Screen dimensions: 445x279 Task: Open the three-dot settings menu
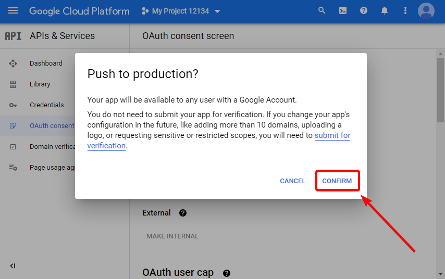tap(405, 11)
